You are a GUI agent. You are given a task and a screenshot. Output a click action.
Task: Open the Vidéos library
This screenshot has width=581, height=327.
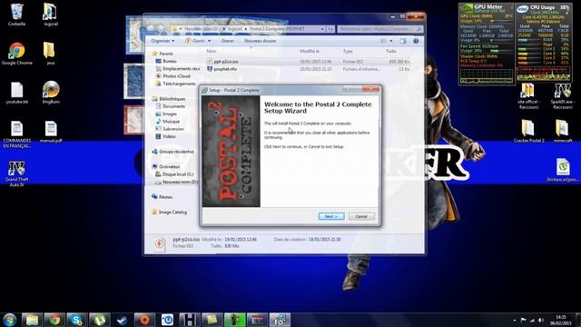pos(169,136)
